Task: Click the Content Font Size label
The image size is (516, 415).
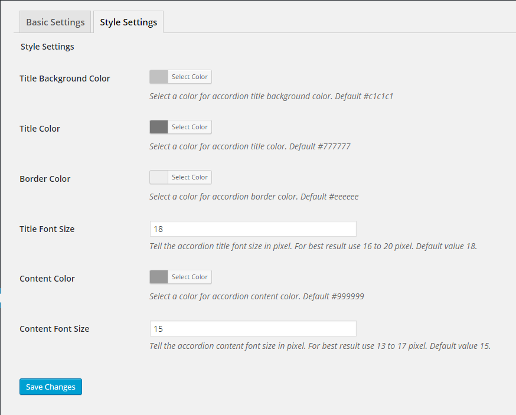Action: click(x=54, y=329)
